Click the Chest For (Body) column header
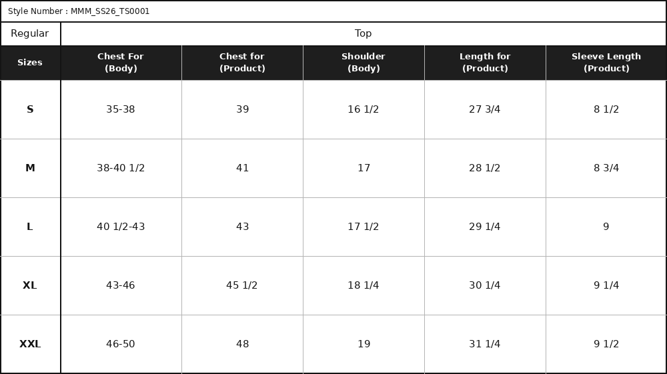Image resolution: width=667 pixels, height=374 pixels. click(121, 63)
